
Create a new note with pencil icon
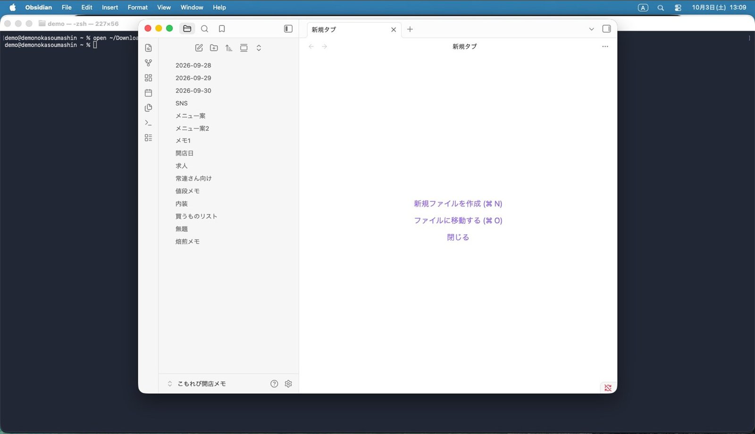199,48
